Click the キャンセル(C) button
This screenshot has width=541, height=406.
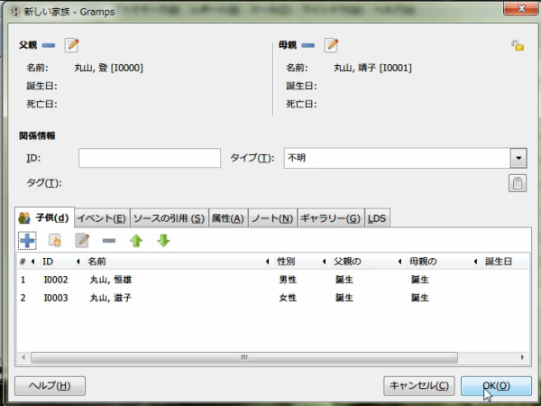(x=418, y=386)
